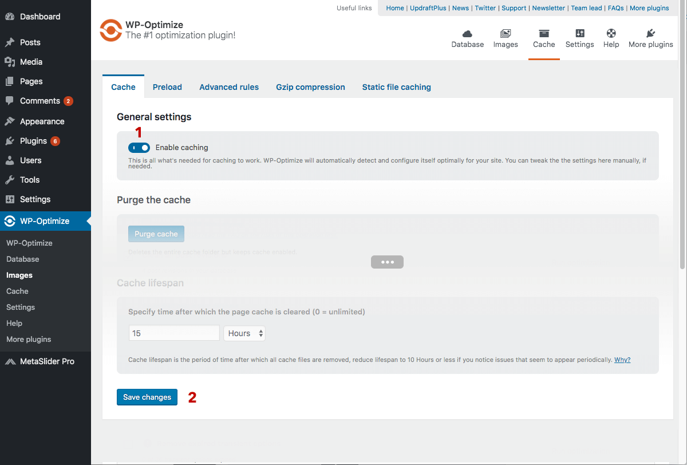
Task: Open More plugins via the plug icon
Action: pos(651,34)
